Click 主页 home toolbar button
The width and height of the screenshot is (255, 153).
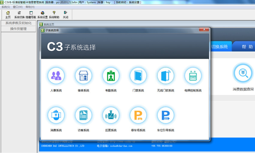[x=8, y=15]
